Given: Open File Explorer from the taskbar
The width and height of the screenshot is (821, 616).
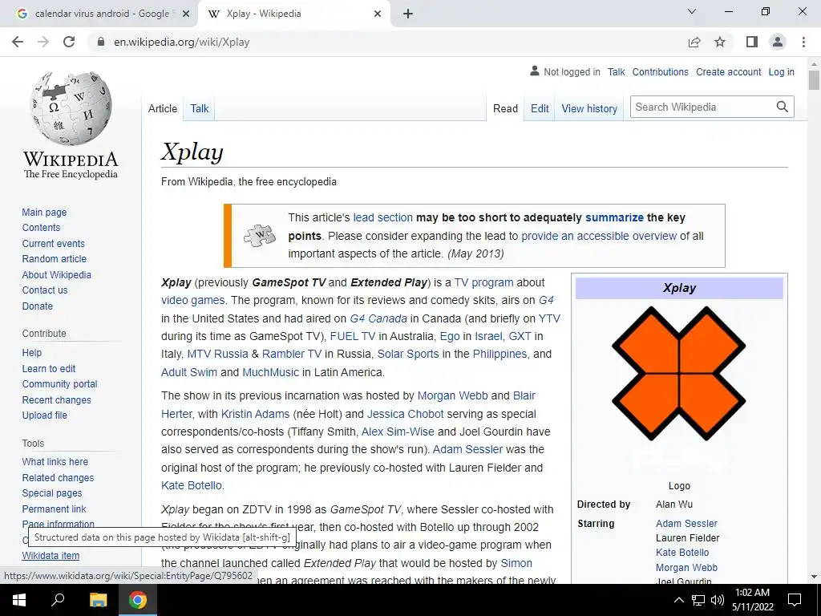Looking at the screenshot, I should coord(98,600).
